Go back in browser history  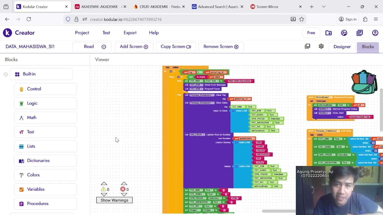7,19
